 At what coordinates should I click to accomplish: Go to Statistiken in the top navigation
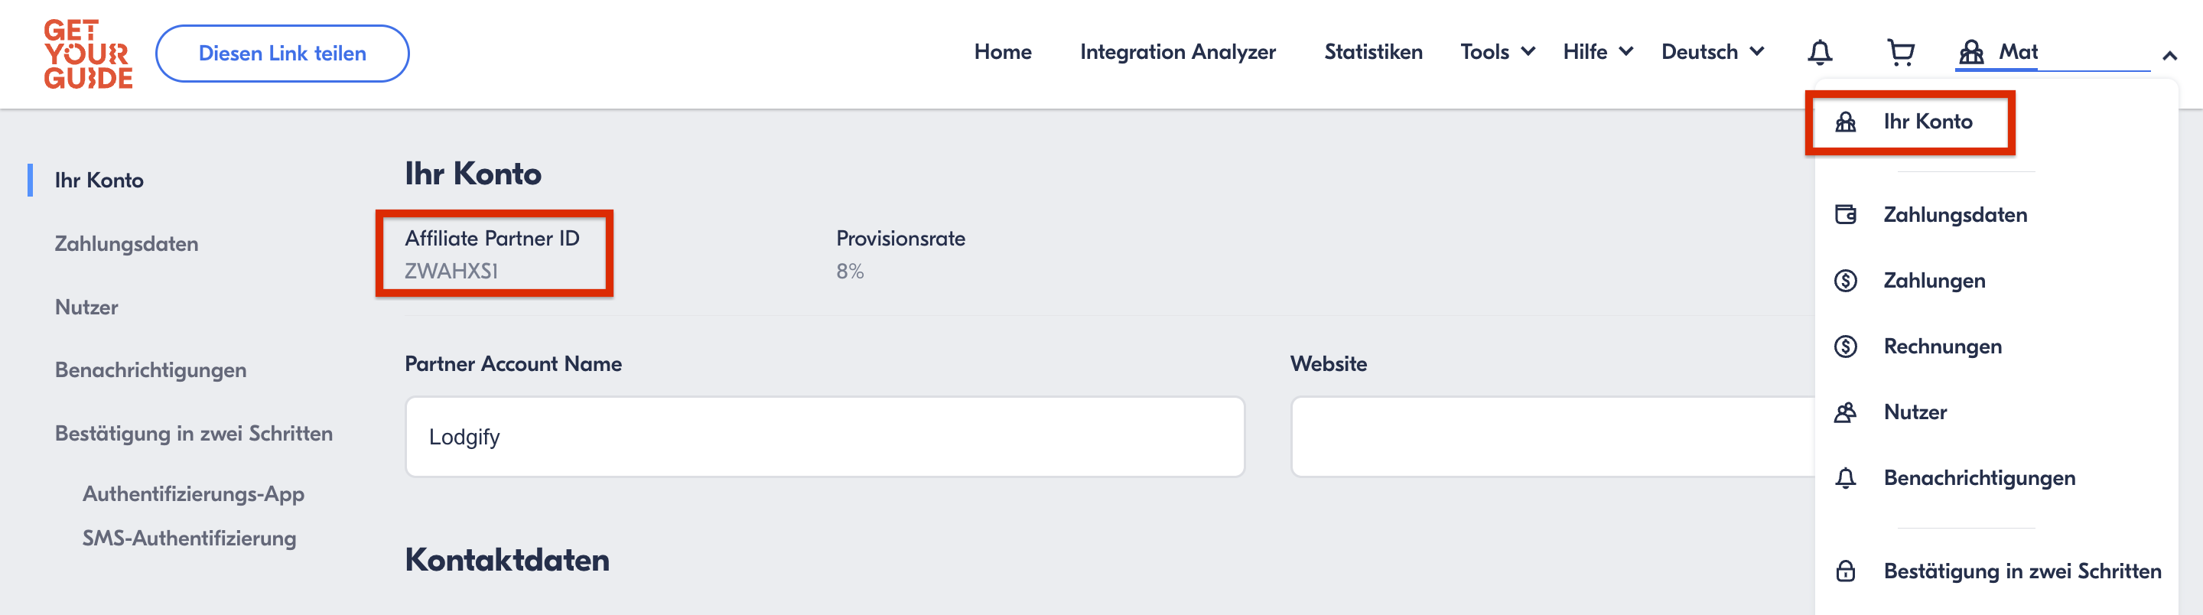point(1372,52)
